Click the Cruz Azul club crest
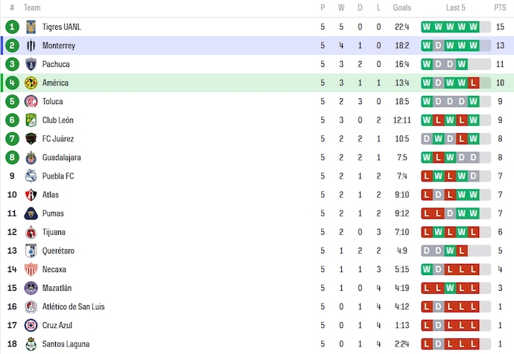Viewport: 514px width, 354px height. click(31, 325)
